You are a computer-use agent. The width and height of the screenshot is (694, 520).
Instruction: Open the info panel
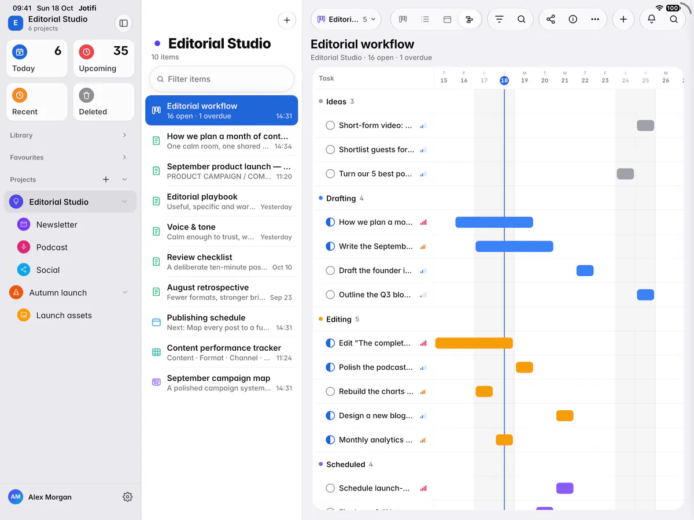pyautogui.click(x=573, y=19)
